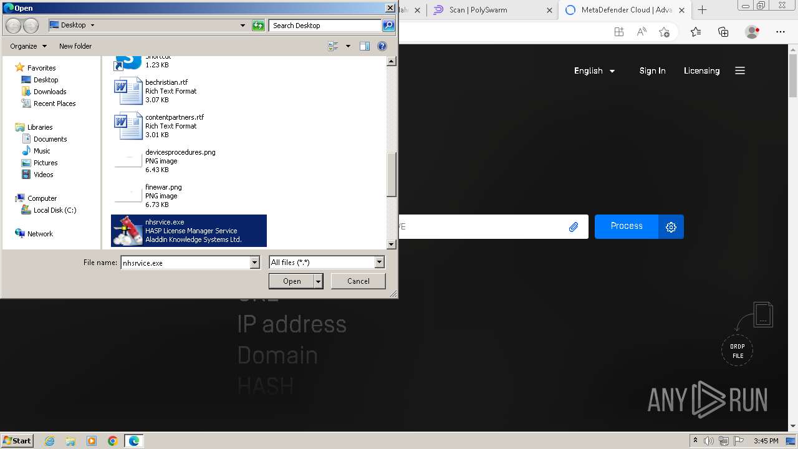Image resolution: width=798 pixels, height=449 pixels.
Task: Close the PolySwarm tab
Action: click(x=549, y=10)
